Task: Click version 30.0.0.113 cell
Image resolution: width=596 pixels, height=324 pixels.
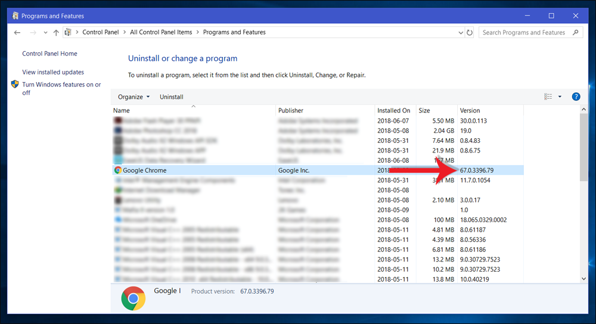Action: pos(473,121)
